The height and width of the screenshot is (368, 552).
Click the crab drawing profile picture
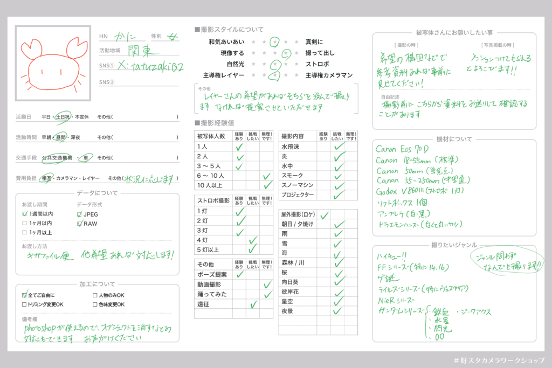pos(53,64)
